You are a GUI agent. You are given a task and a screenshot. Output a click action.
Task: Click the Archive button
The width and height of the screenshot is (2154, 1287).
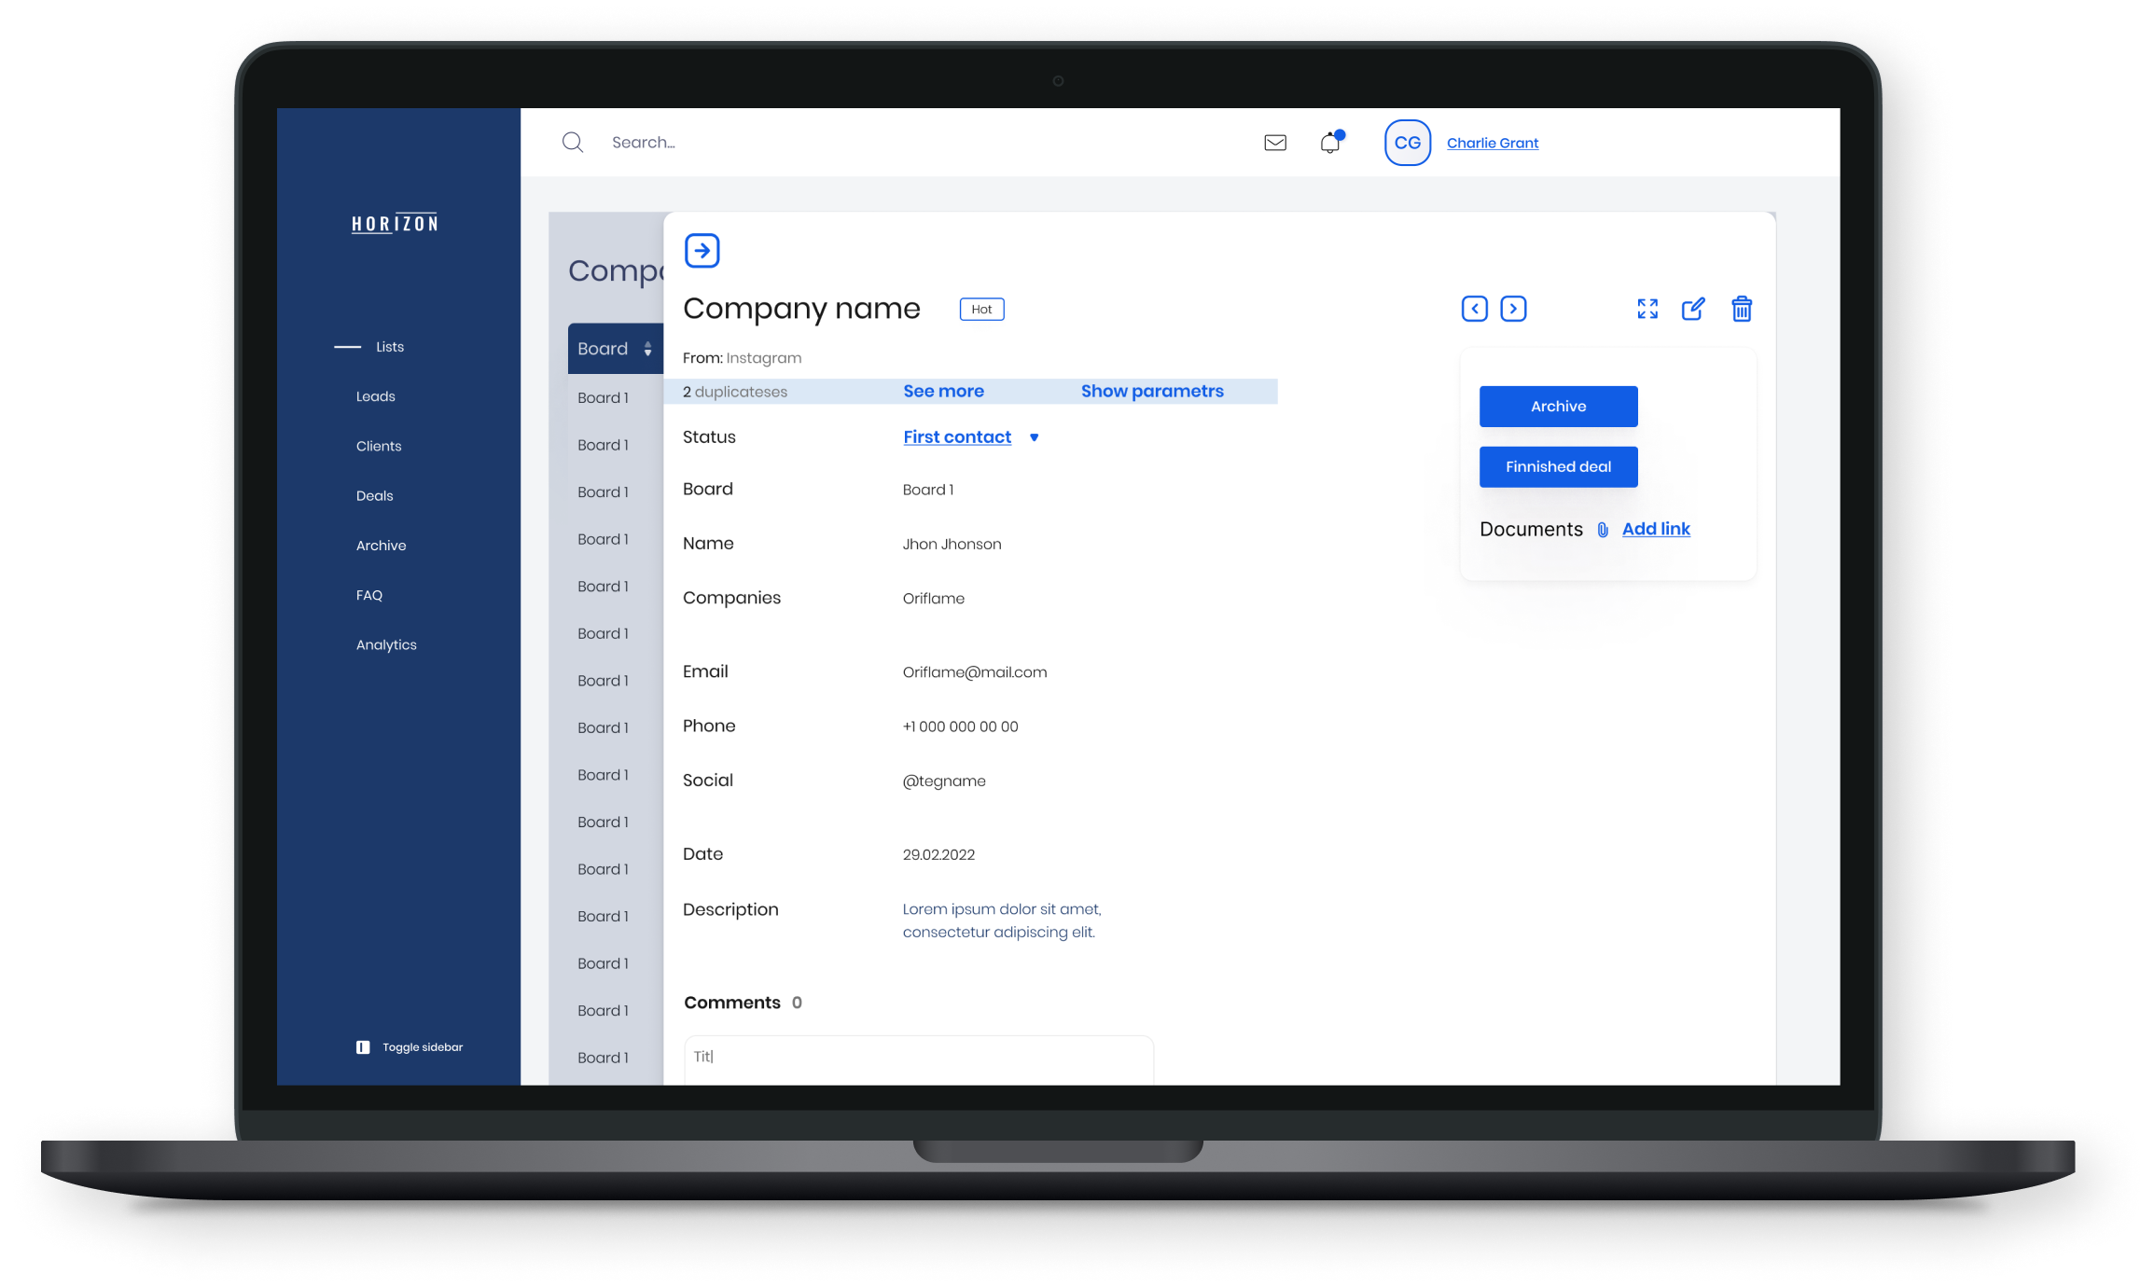(1558, 406)
